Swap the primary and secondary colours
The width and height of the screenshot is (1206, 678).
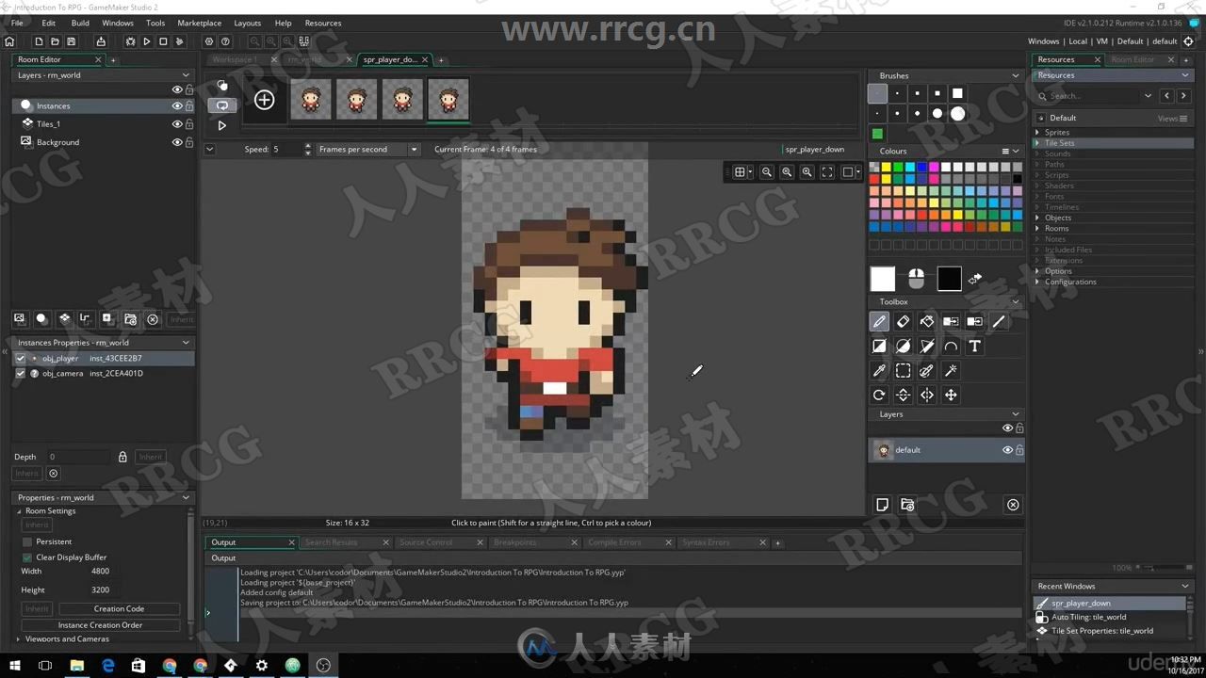click(975, 279)
